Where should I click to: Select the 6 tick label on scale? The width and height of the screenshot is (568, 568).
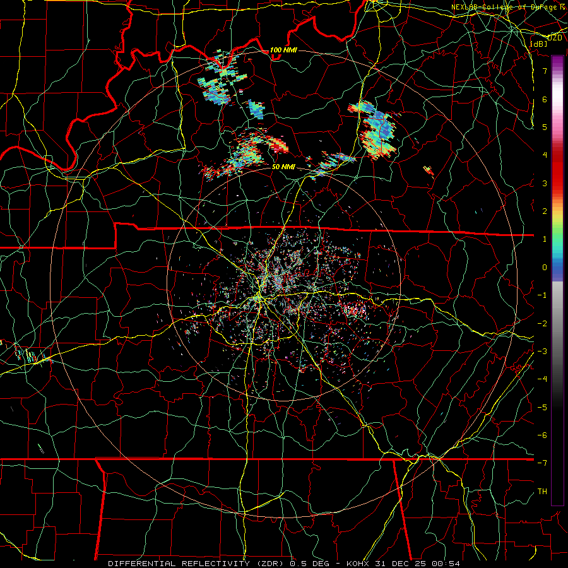pos(545,99)
